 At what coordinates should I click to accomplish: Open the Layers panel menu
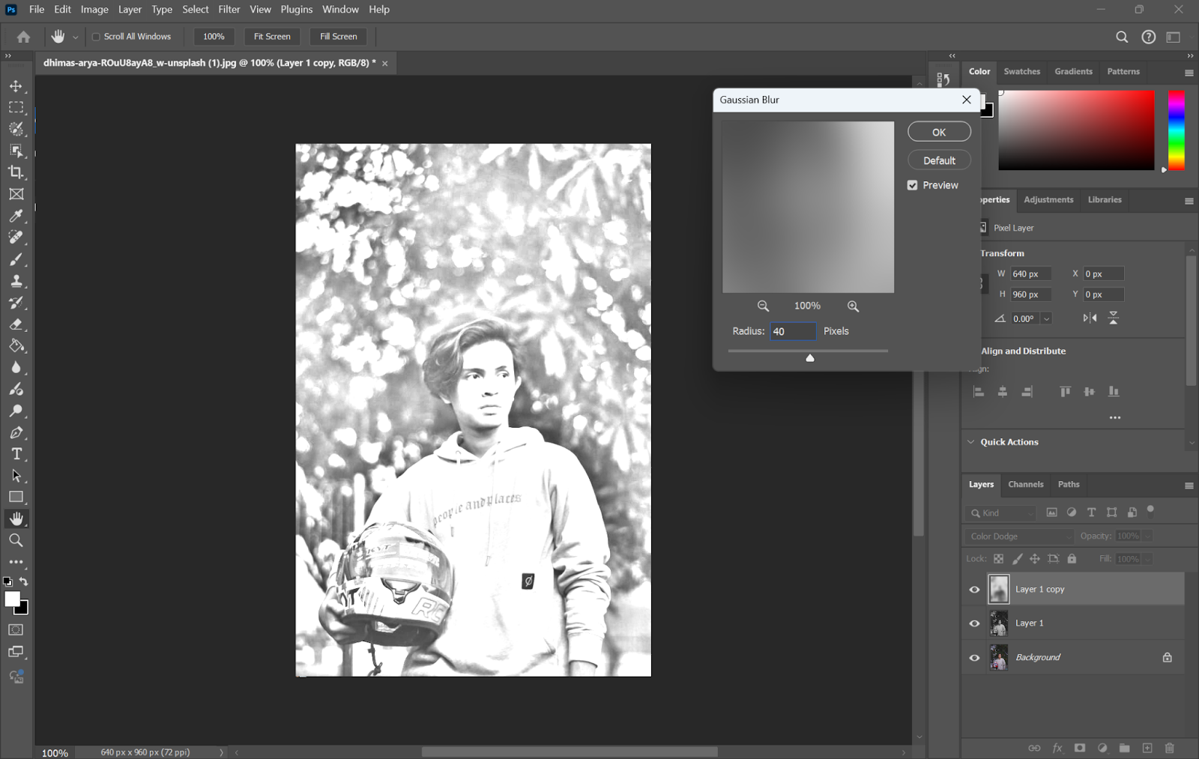point(1189,486)
